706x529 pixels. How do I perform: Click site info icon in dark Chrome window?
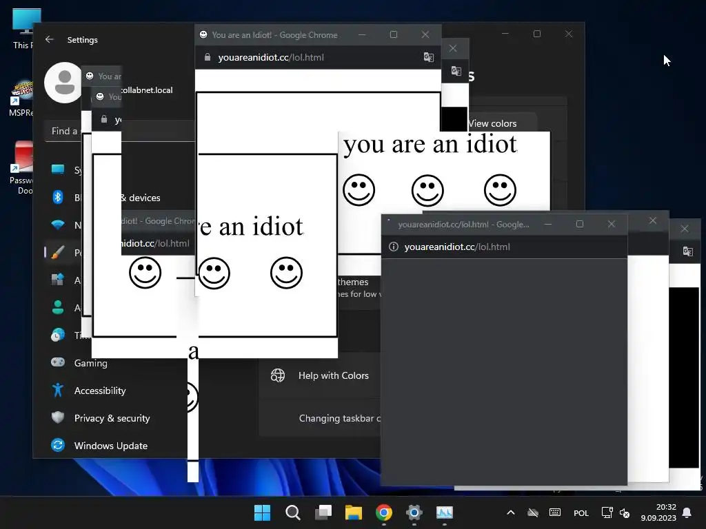[x=394, y=247]
